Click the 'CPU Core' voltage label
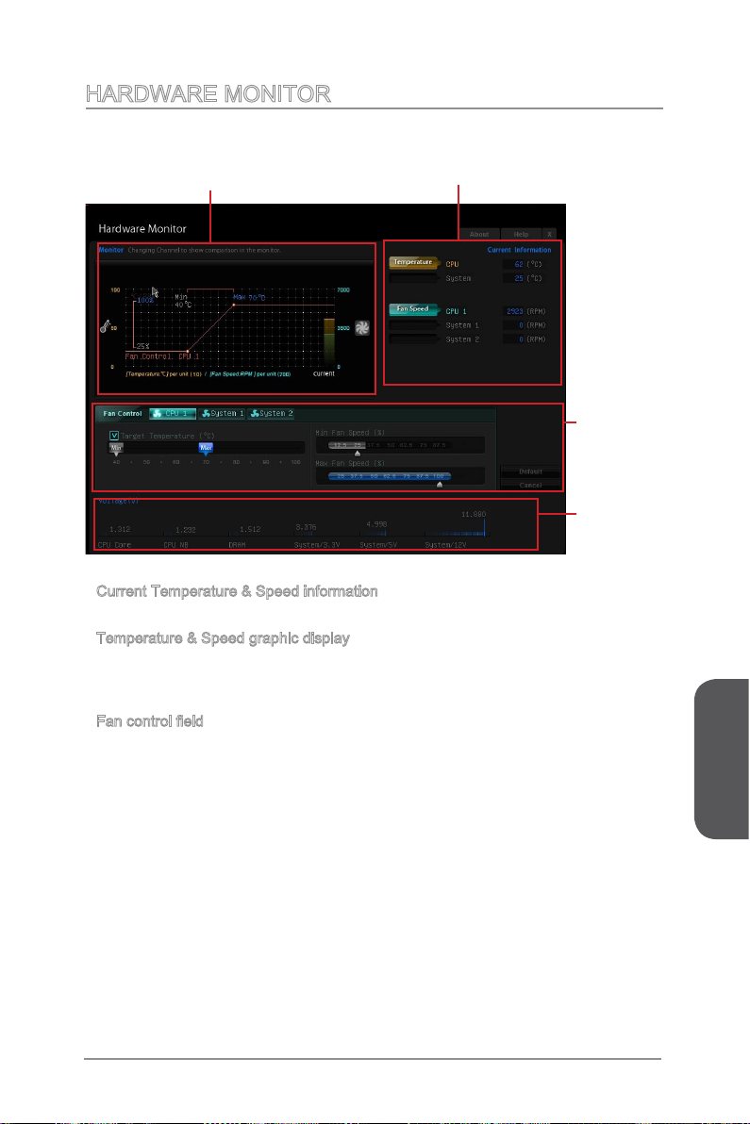The height and width of the screenshot is (1124, 750). pos(115,546)
